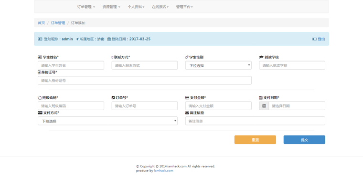This screenshot has height=184, width=363.
Task: Focus the 订单号 input field
Action: click(145, 106)
